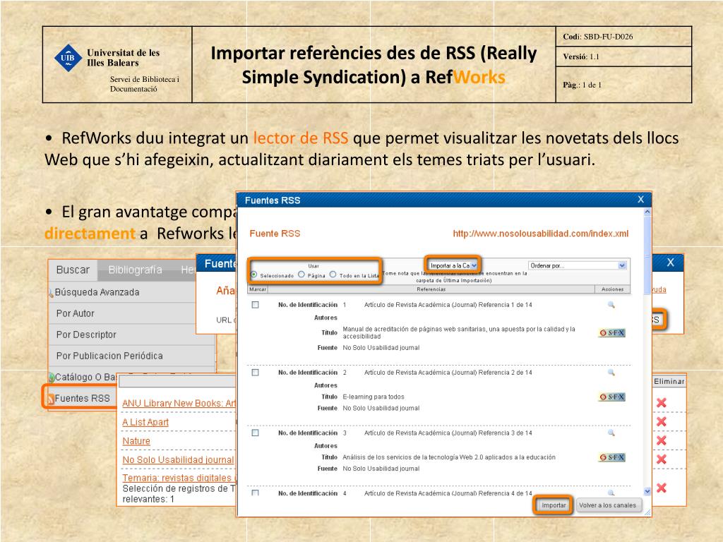Check the box for reference No. 2

click(255, 373)
